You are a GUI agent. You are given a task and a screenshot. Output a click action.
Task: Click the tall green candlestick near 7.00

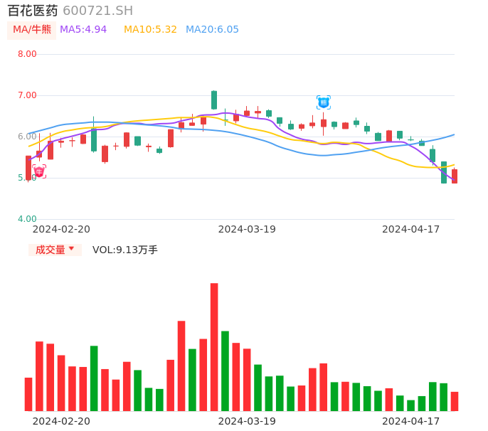[214, 100]
